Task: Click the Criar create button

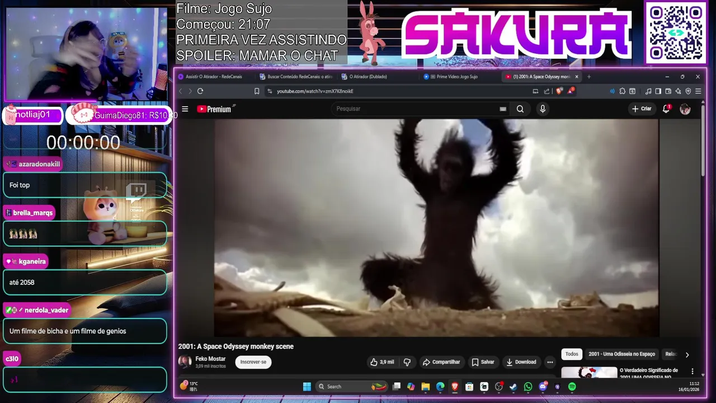Action: 642,109
